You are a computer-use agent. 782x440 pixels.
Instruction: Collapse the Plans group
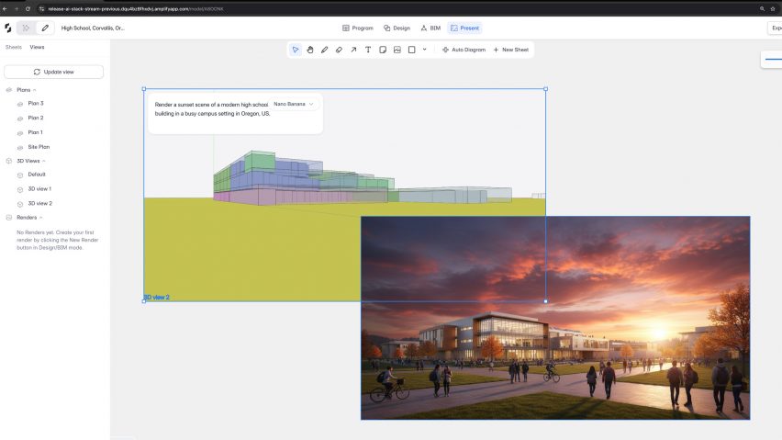coord(34,90)
